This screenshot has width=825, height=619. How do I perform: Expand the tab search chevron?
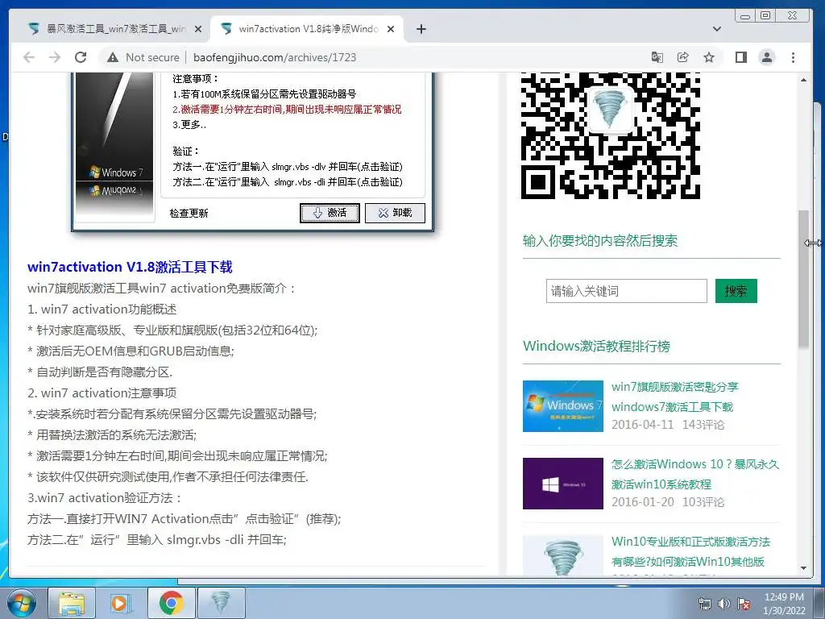pyautogui.click(x=716, y=29)
